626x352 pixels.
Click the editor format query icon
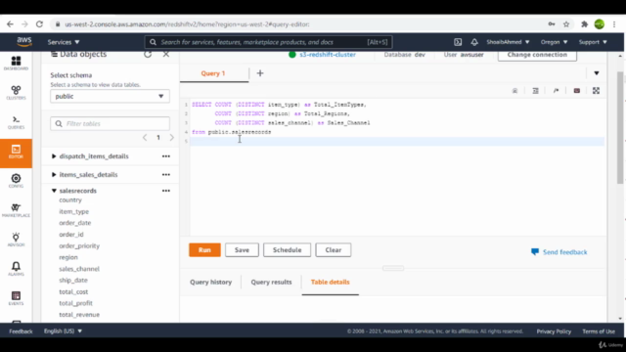[x=535, y=91]
